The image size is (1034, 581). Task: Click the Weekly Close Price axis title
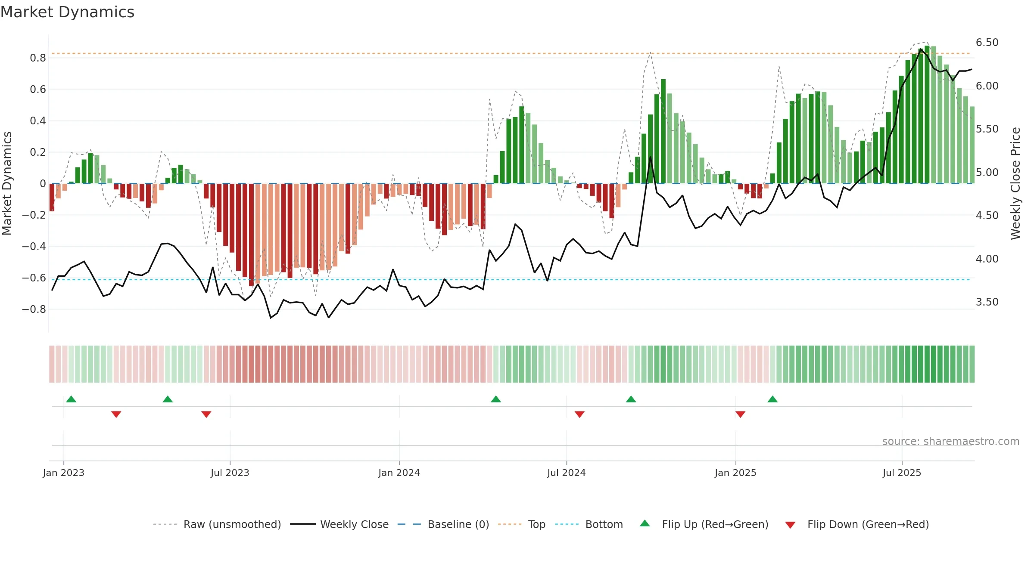(x=1015, y=183)
